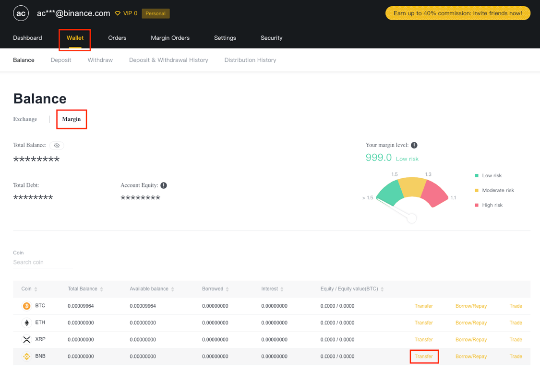Click the ETH coin icon
540x368 pixels.
tap(27, 322)
